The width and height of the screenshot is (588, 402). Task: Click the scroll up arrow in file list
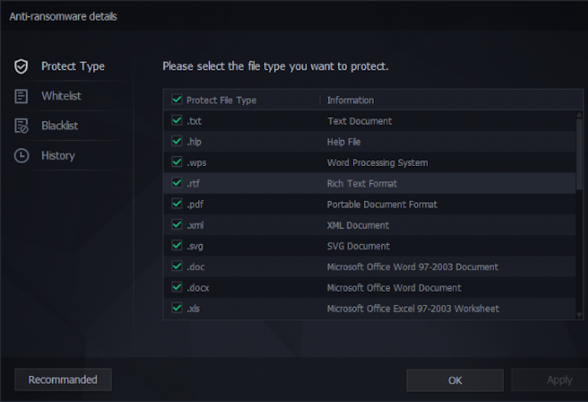(x=580, y=114)
